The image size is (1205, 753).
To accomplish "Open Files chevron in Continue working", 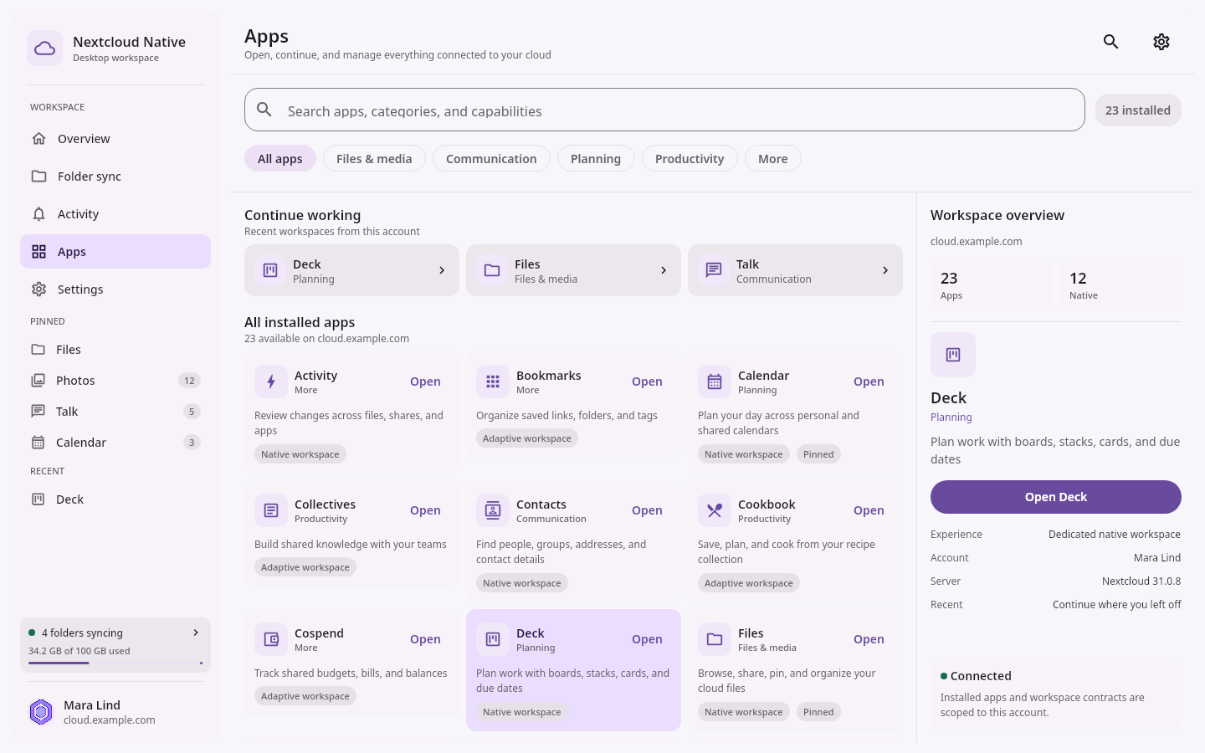I will pyautogui.click(x=664, y=270).
